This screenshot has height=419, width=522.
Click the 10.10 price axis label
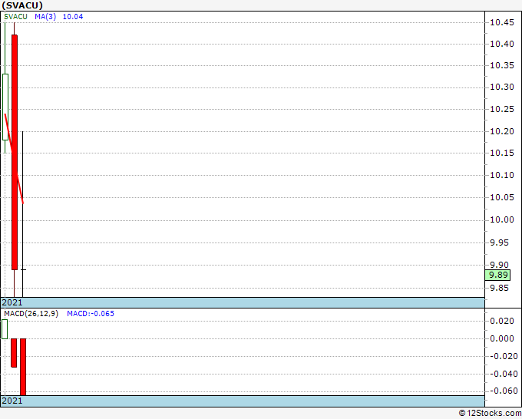point(502,176)
